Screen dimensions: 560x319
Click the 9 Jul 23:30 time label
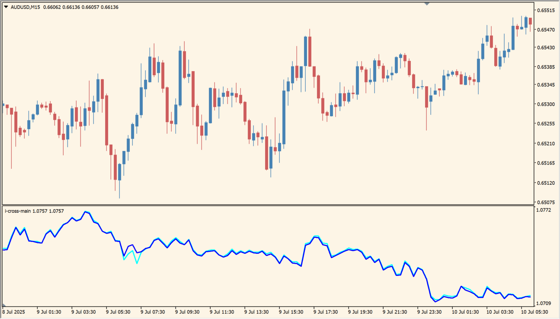coord(429,312)
